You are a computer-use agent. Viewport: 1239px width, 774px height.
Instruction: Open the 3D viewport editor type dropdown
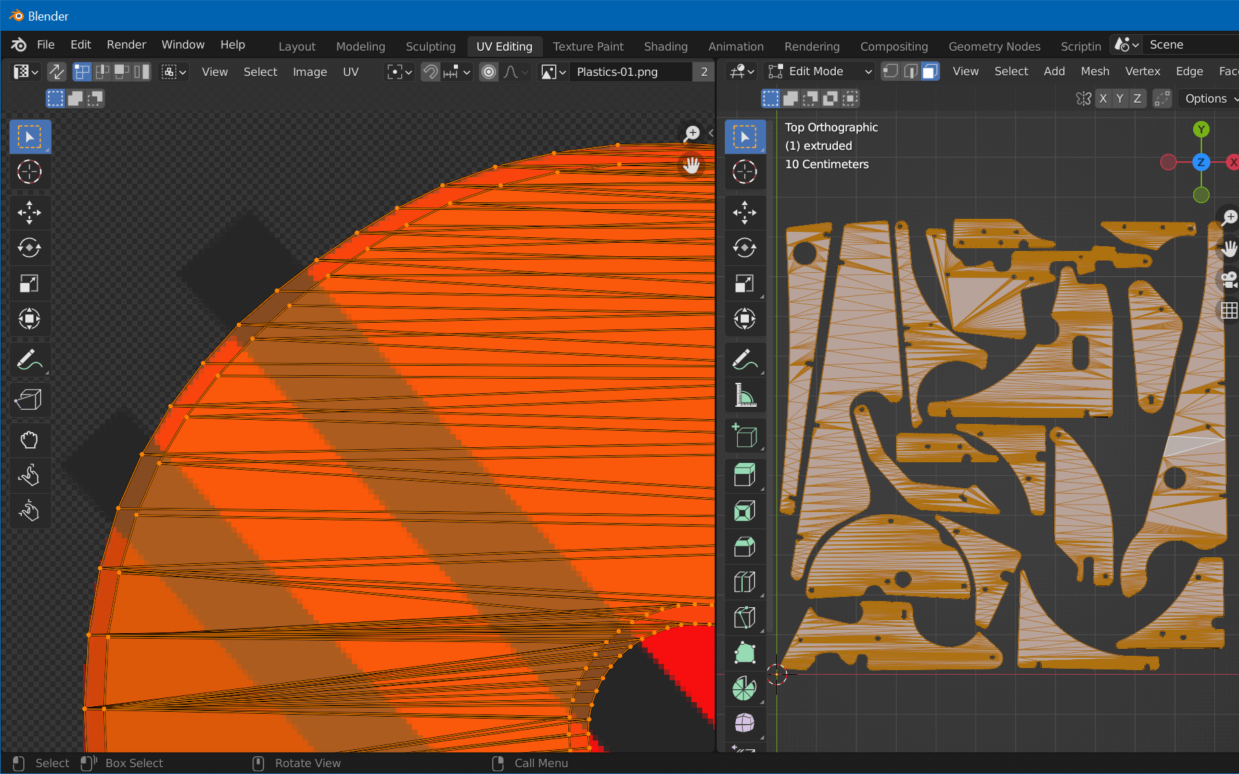tap(742, 71)
